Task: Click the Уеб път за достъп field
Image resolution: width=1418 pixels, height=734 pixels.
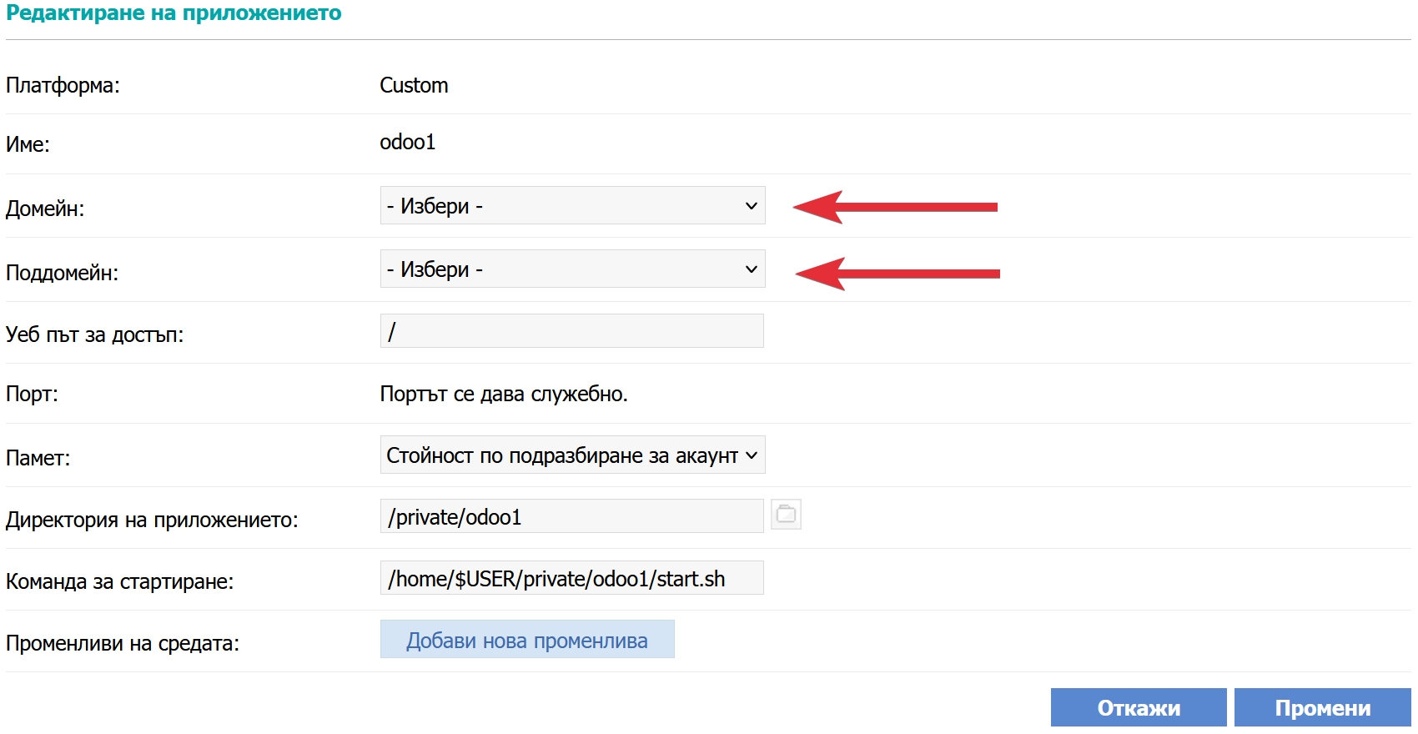Action: pos(571,331)
